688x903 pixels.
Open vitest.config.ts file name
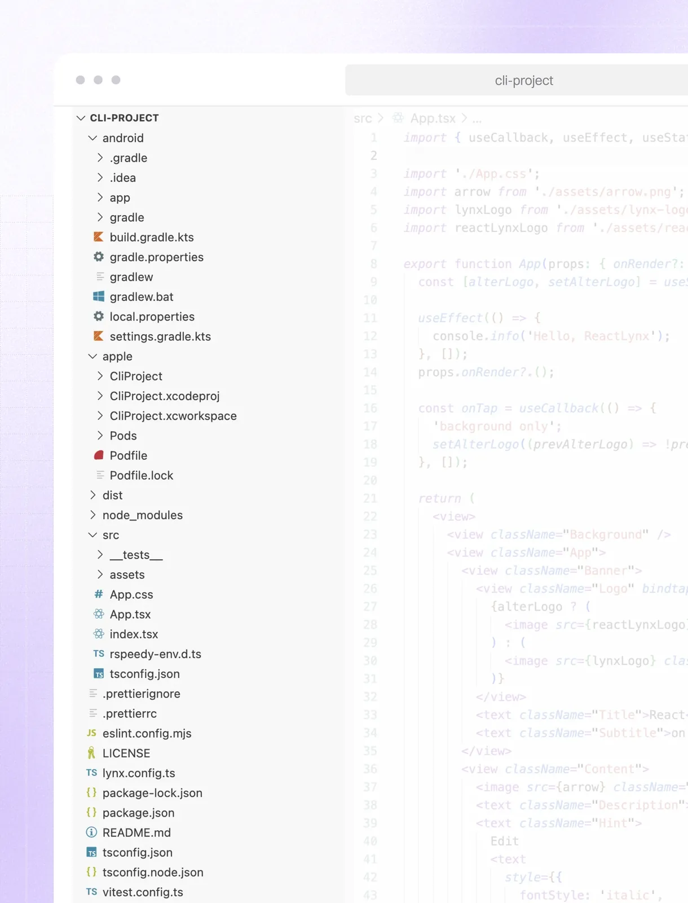[143, 892]
